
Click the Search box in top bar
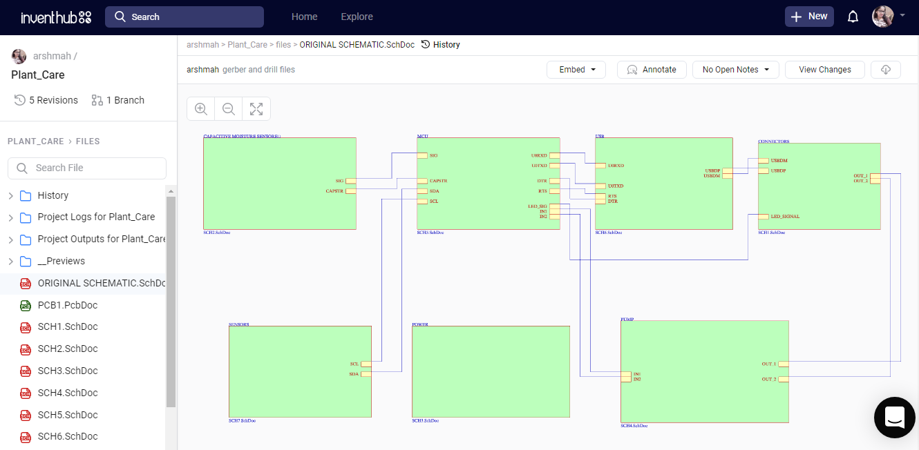coord(184,17)
